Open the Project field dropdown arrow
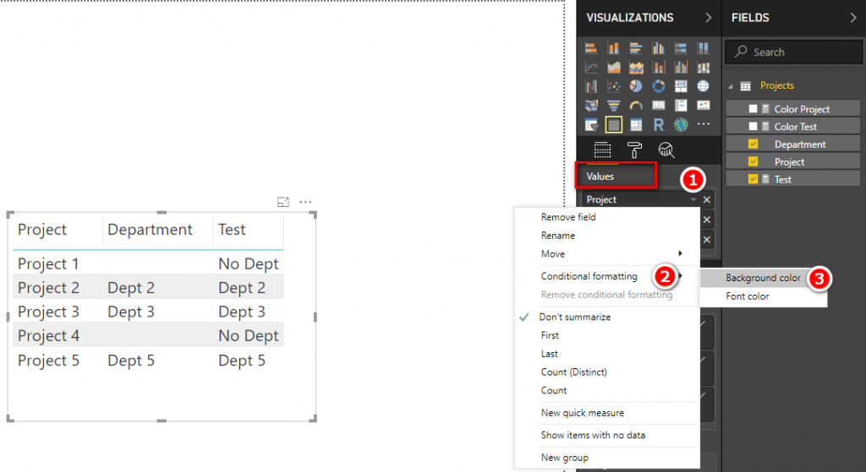 pos(693,199)
